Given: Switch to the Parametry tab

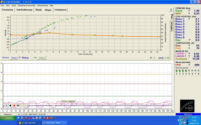Looking at the screenshot, I should click(7, 10).
